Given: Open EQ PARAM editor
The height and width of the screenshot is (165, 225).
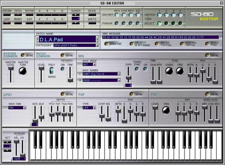Looking at the screenshot, I should click(x=138, y=23).
